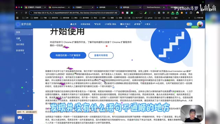Toggle the theme switch beside the avatar
220x124 pixels.
click(189, 24)
